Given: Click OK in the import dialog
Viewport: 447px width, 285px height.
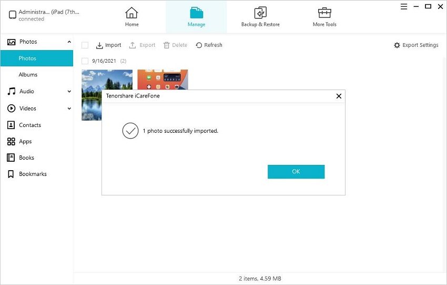Looking at the screenshot, I should coord(296,172).
